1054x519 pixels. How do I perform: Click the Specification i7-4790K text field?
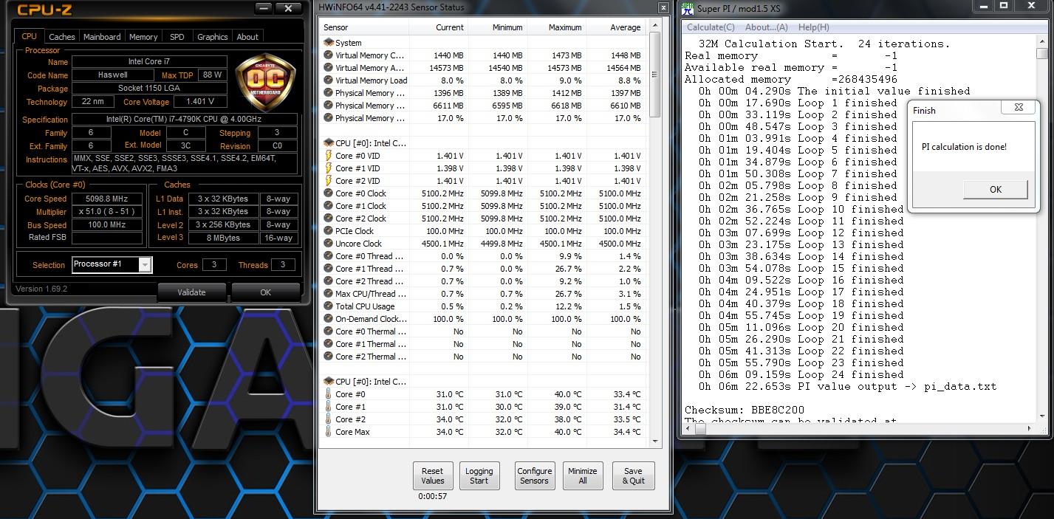[x=185, y=119]
